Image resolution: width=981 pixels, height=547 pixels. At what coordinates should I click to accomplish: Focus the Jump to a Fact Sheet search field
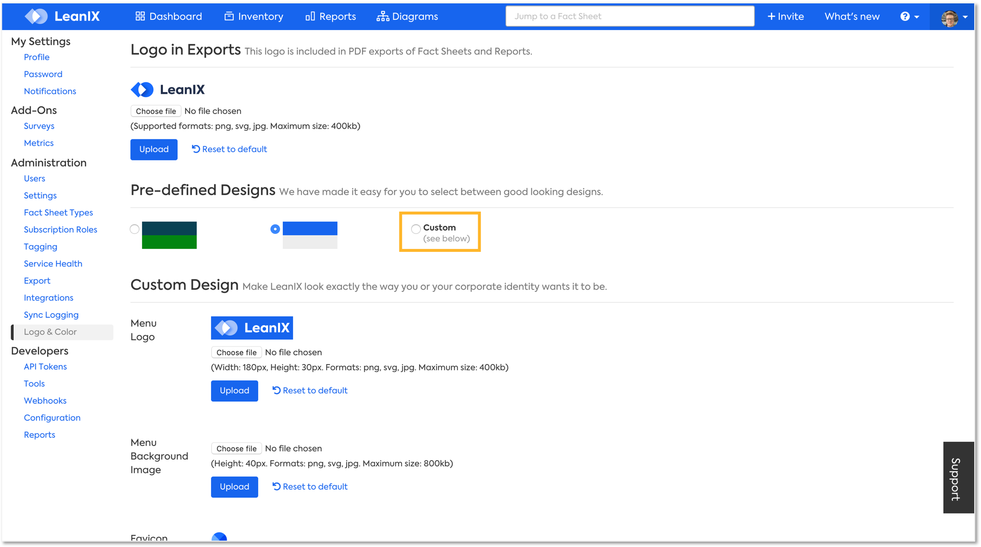coord(630,17)
